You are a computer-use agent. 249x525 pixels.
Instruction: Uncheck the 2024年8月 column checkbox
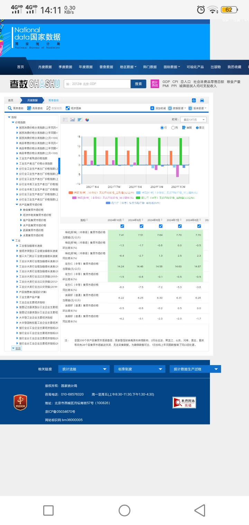(x=160, y=226)
